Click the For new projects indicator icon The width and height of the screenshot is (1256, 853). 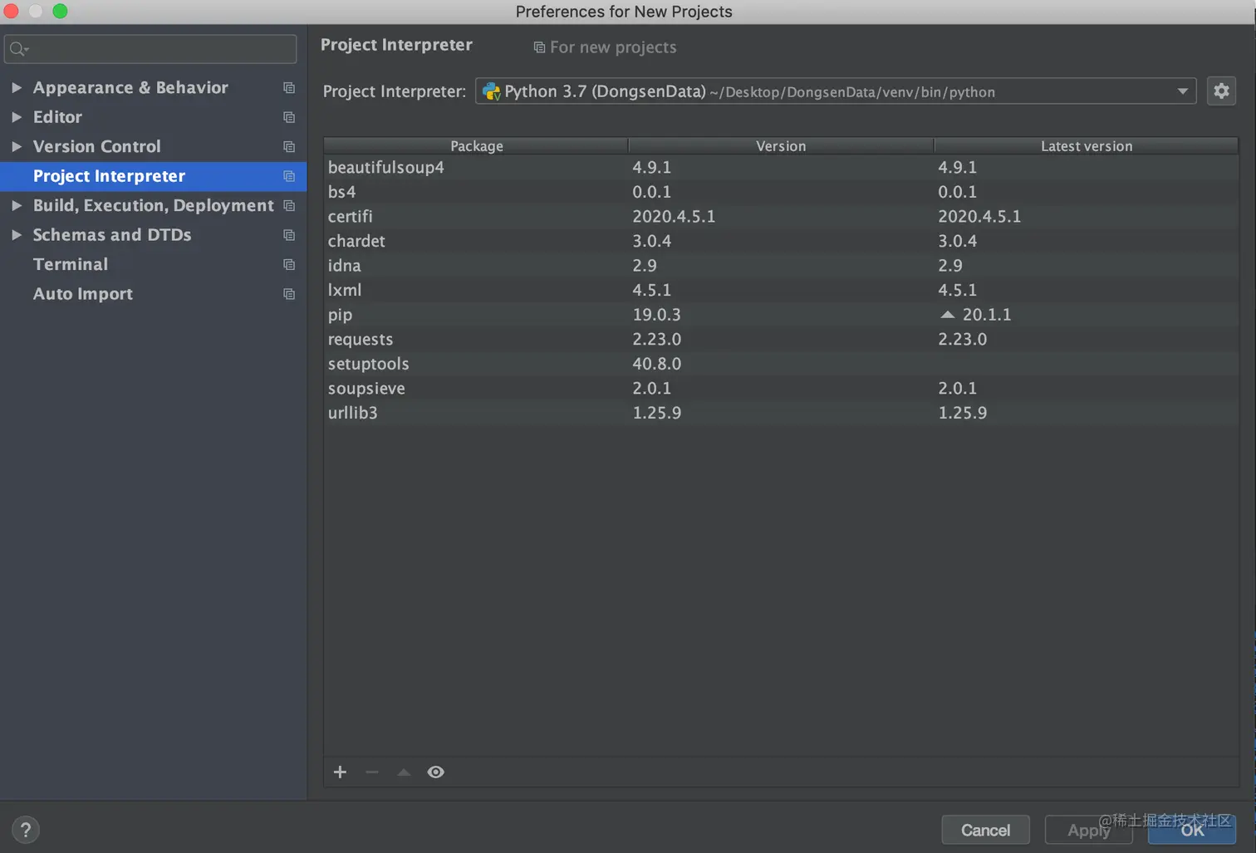tap(539, 47)
